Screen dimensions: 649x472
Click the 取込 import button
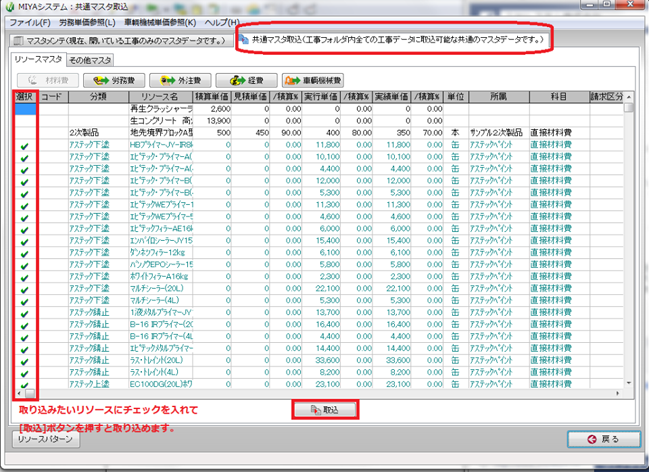(x=325, y=410)
